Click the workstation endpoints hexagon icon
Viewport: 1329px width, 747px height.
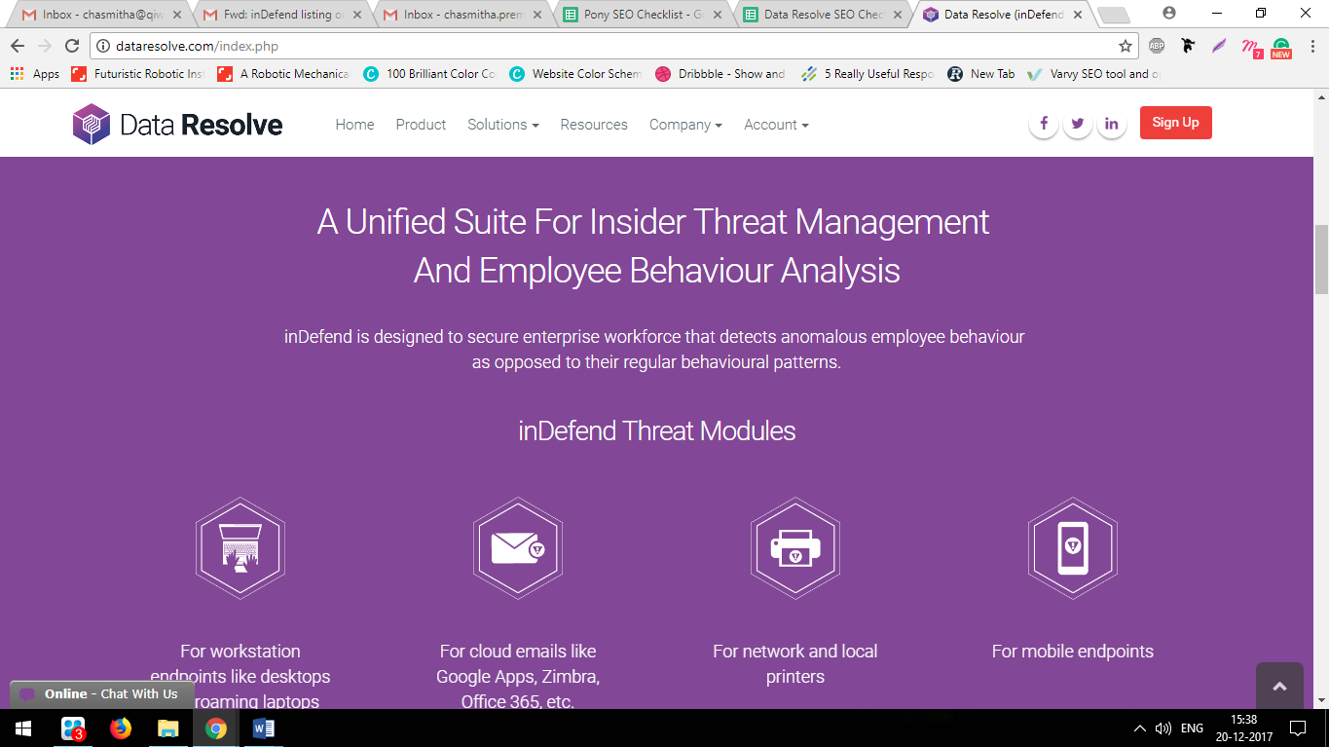pyautogui.click(x=240, y=548)
